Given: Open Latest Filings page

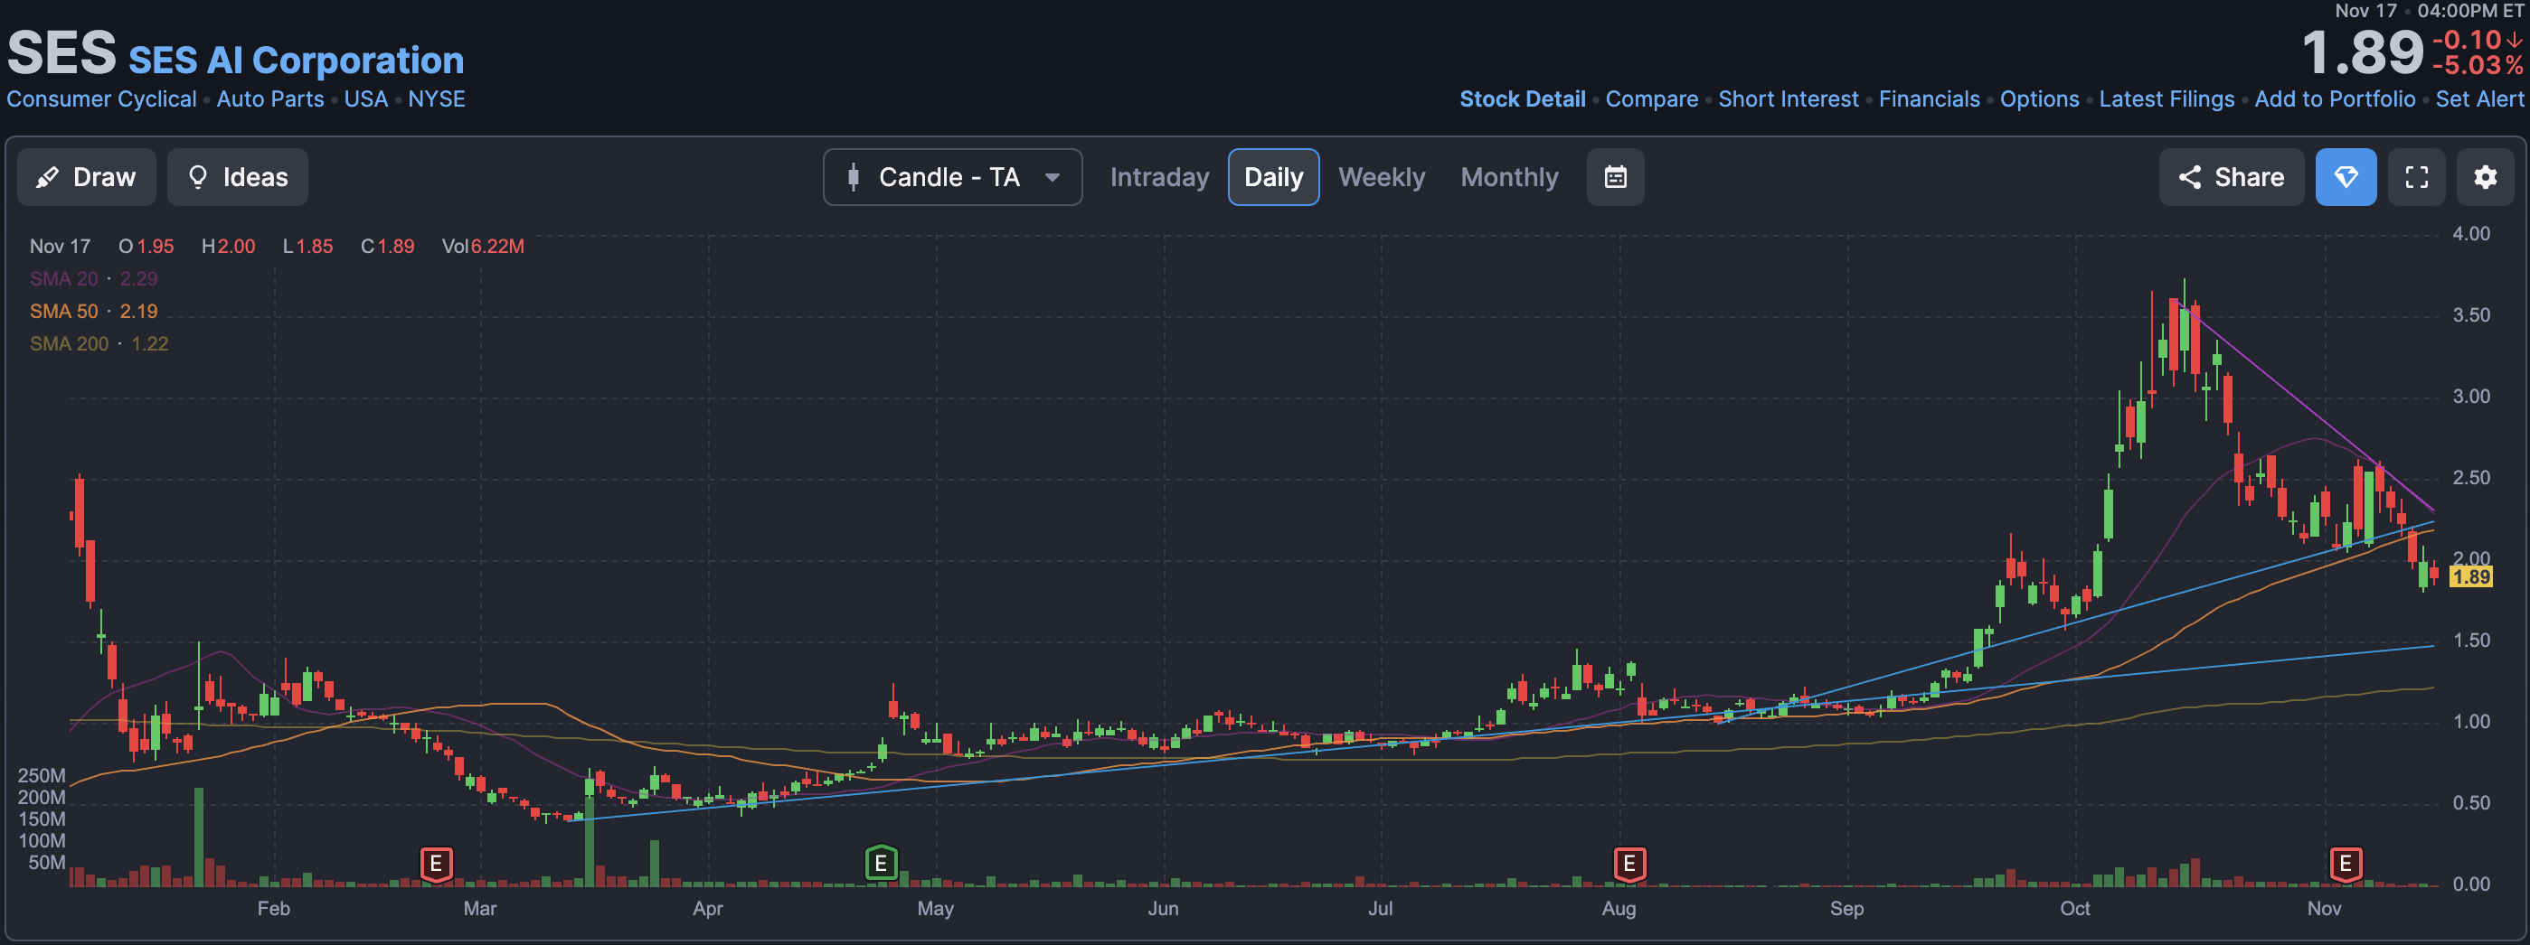Looking at the screenshot, I should [x=2166, y=99].
